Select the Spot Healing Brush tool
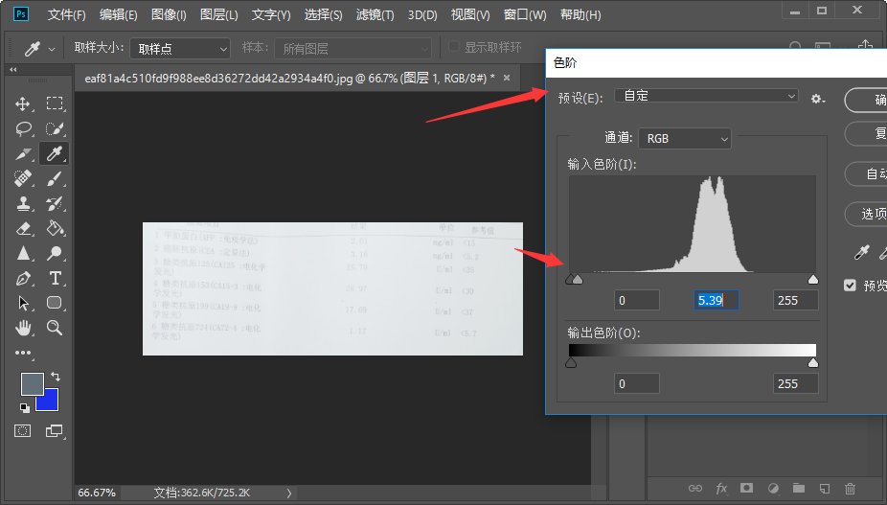This screenshot has height=505, width=887. pyautogui.click(x=23, y=178)
